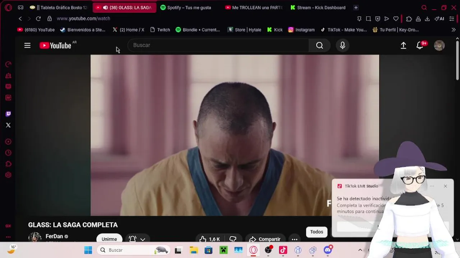
Task: Switch to Me TROLLEAN una PARTIDA tab
Action: click(254, 8)
